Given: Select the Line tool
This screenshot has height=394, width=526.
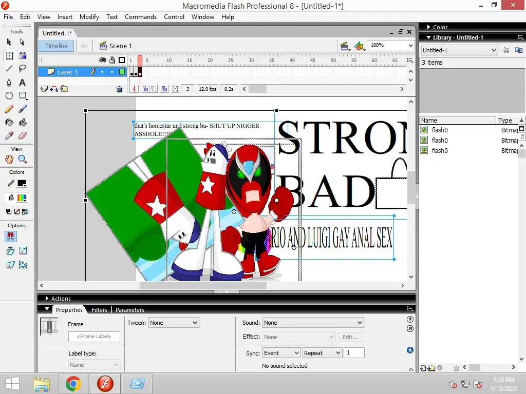Looking at the screenshot, I should tap(9, 69).
